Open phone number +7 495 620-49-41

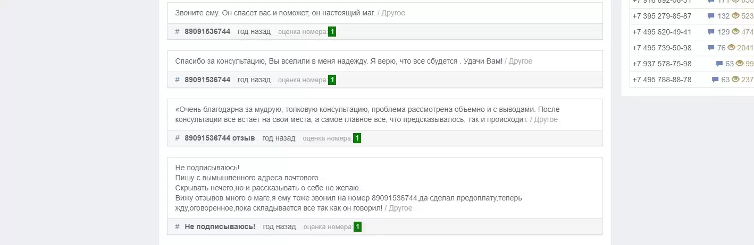click(661, 32)
